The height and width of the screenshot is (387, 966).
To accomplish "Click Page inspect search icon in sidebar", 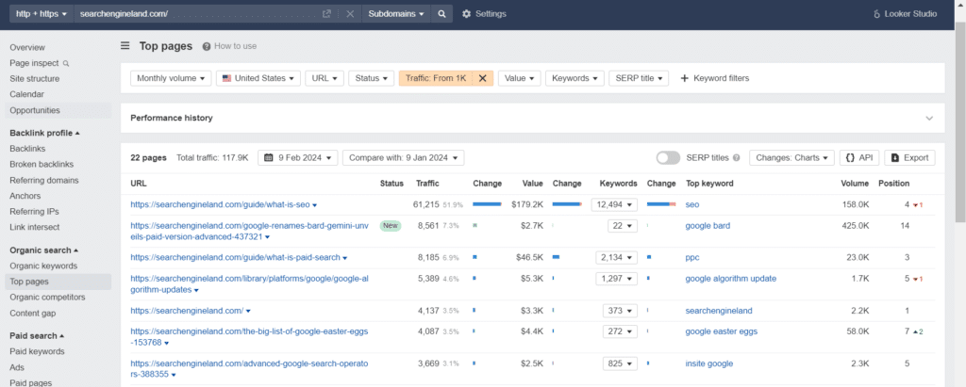I will [66, 63].
